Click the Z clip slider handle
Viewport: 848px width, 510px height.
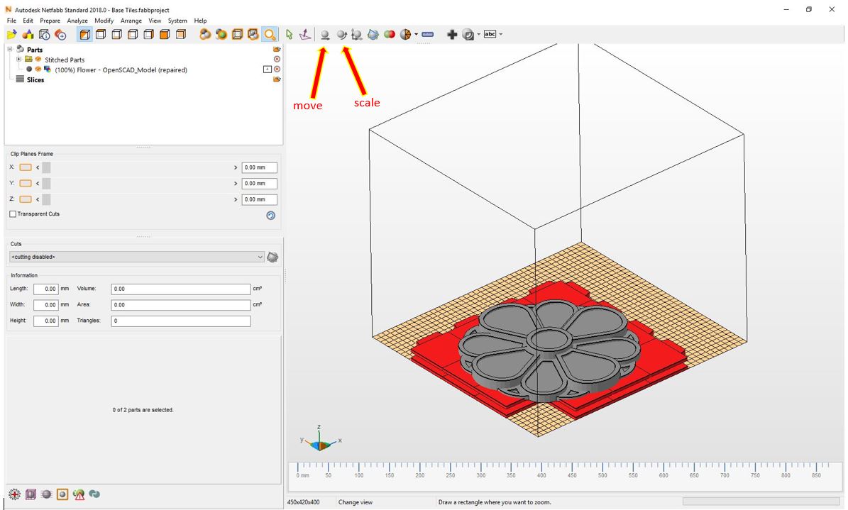tap(46, 199)
